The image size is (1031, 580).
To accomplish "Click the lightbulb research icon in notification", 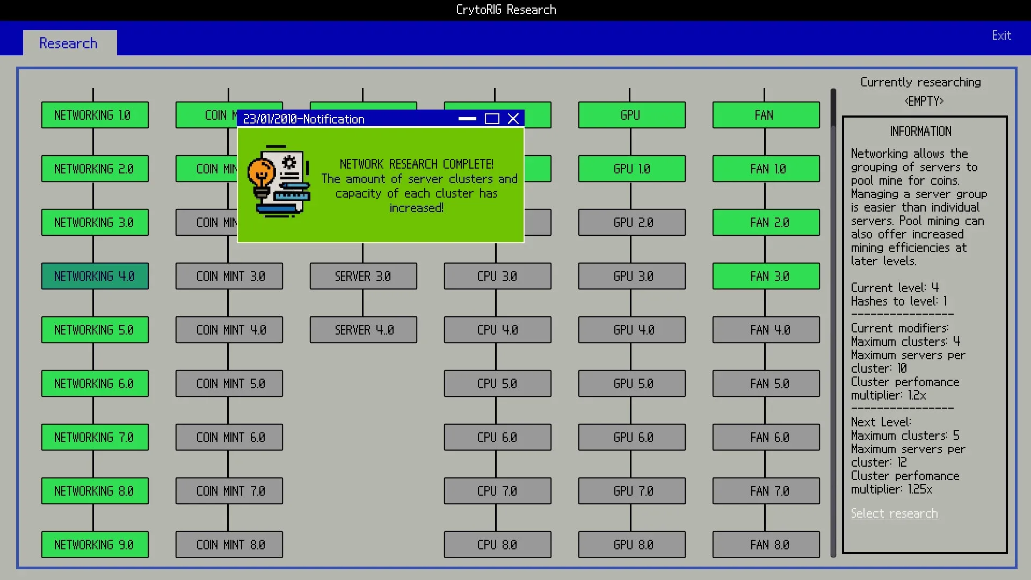I will click(x=278, y=182).
